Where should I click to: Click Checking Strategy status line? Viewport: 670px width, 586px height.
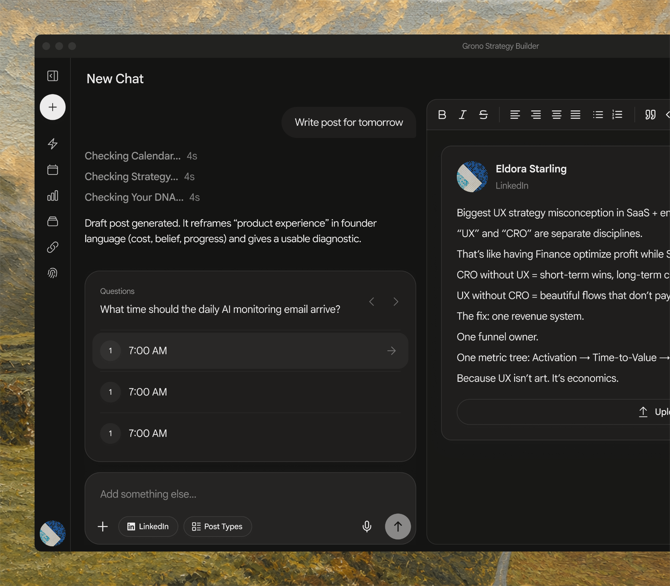pos(140,177)
